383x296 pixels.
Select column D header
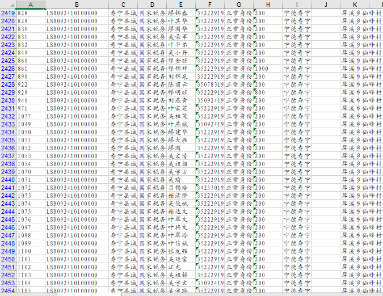point(152,5)
